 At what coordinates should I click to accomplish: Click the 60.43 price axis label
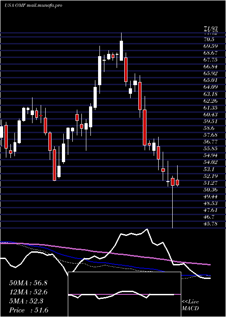(211, 115)
